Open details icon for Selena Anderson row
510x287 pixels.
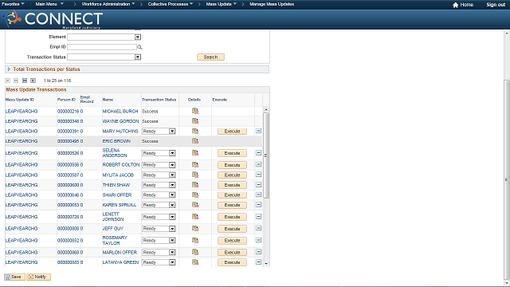click(195, 153)
